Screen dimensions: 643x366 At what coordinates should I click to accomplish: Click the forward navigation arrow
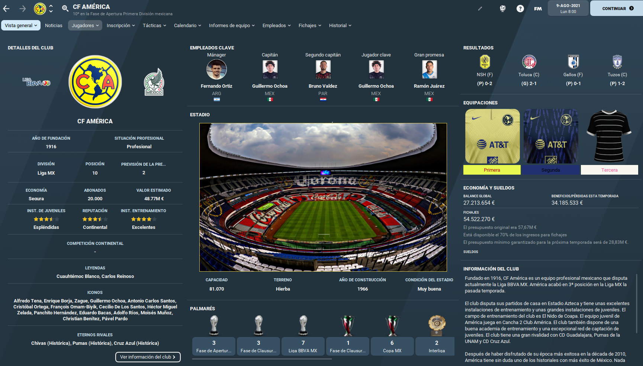[x=23, y=9]
